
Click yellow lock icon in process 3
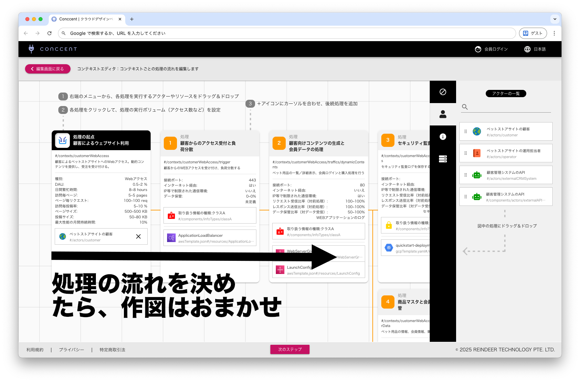(389, 225)
